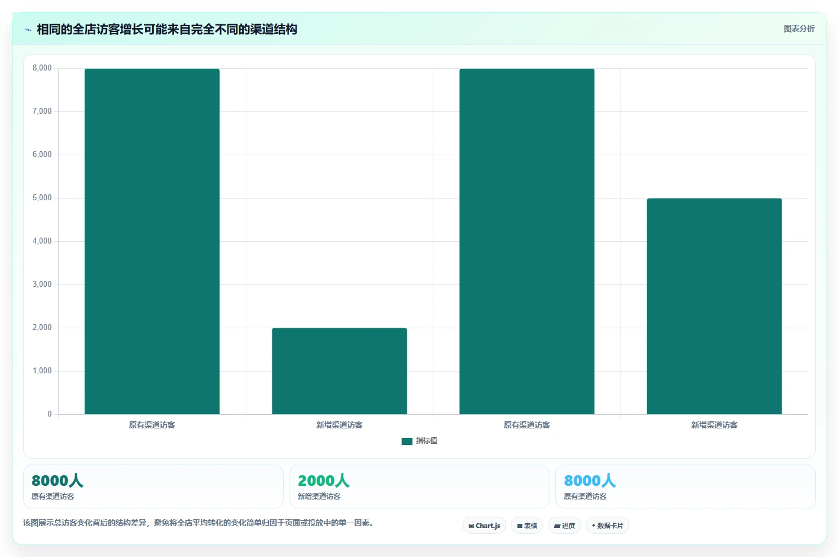Viewport: 839px width, 557px height.
Task: Select the 进度 tag chip
Action: (564, 526)
